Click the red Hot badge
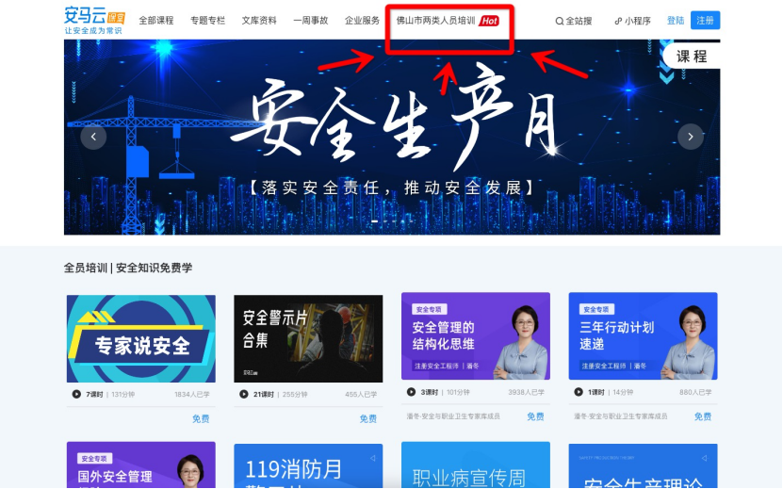783x489 pixels. [489, 21]
